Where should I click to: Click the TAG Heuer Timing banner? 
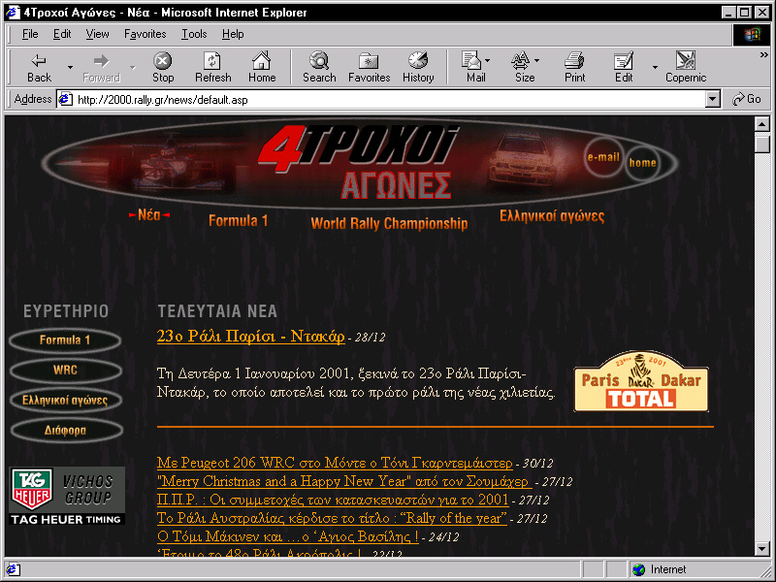[67, 496]
